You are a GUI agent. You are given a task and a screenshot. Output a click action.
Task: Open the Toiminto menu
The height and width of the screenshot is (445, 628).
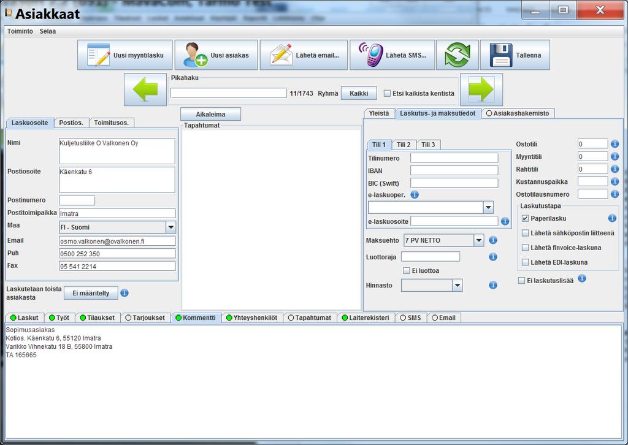[20, 31]
